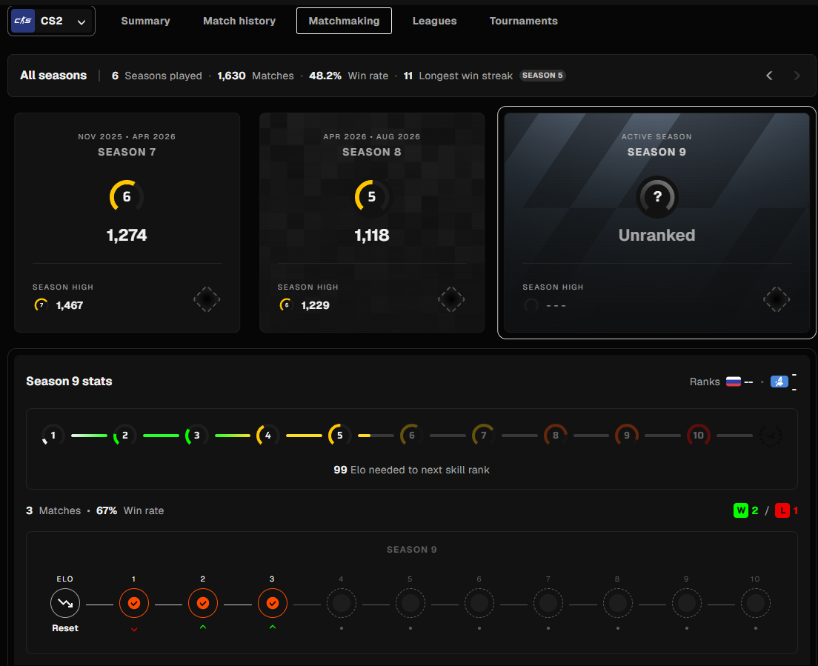The image size is (818, 666).
Task: Click the green up arrow under match 2
Action: 203,627
